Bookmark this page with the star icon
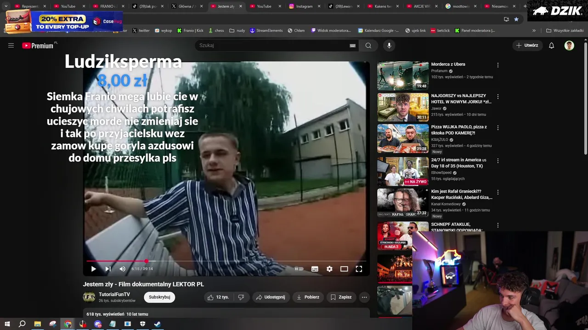 click(516, 19)
